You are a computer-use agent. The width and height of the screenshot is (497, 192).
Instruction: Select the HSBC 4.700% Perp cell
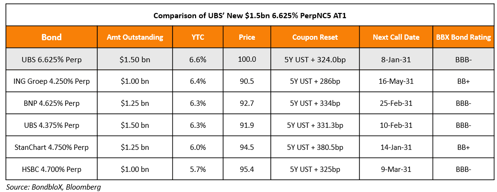click(52, 169)
